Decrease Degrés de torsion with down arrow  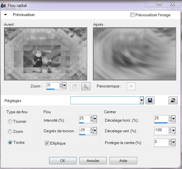[91, 132]
